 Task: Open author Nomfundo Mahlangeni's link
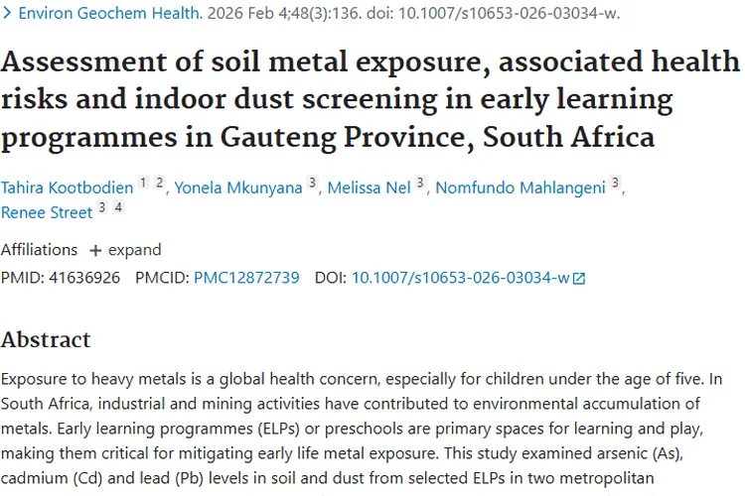click(520, 187)
